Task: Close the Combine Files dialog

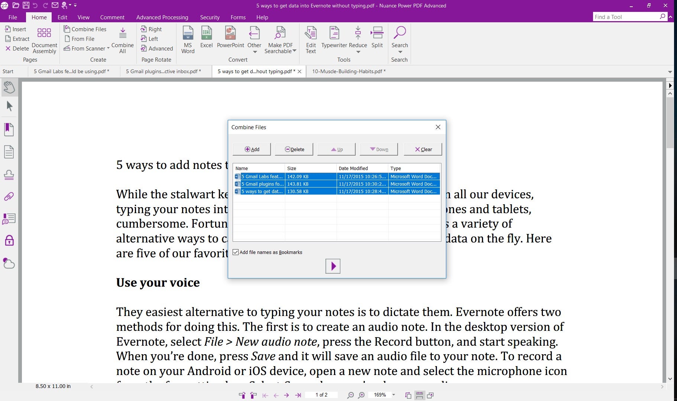Action: click(x=438, y=127)
